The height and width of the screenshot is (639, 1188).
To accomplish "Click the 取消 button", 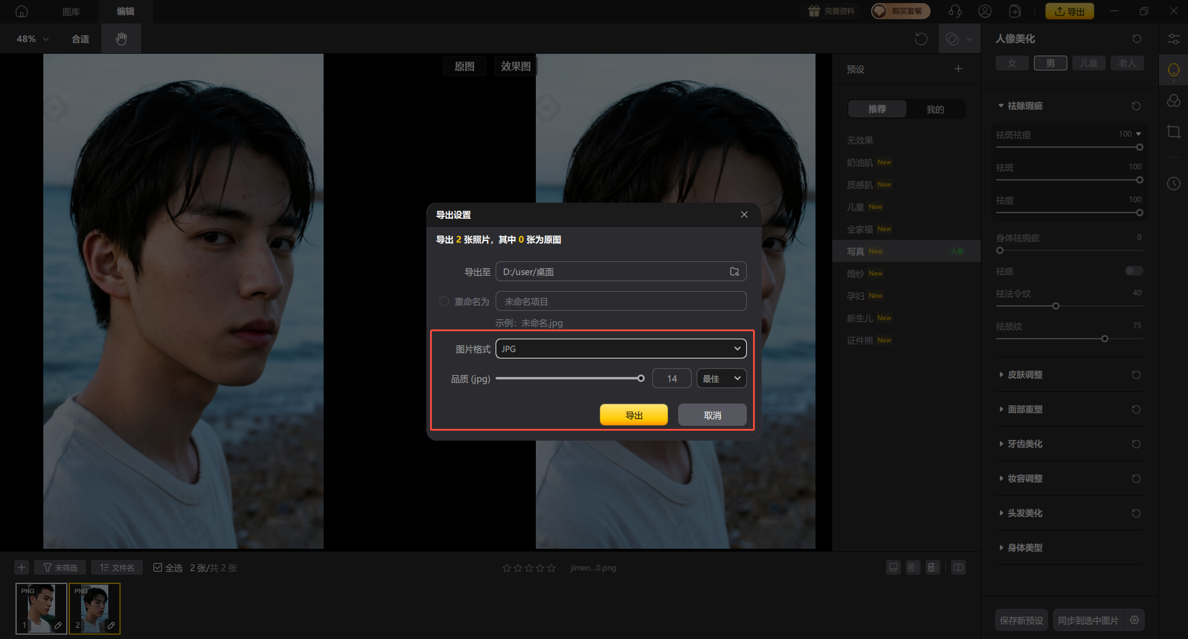I will click(x=712, y=415).
